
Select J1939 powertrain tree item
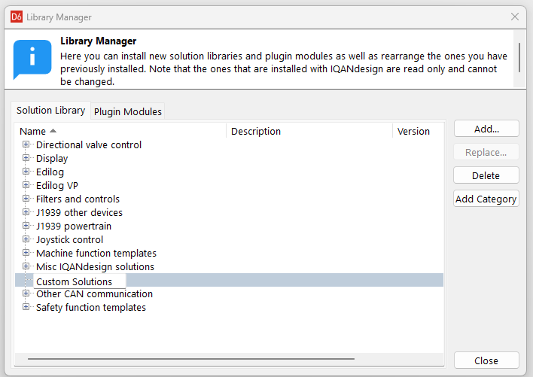[74, 227]
